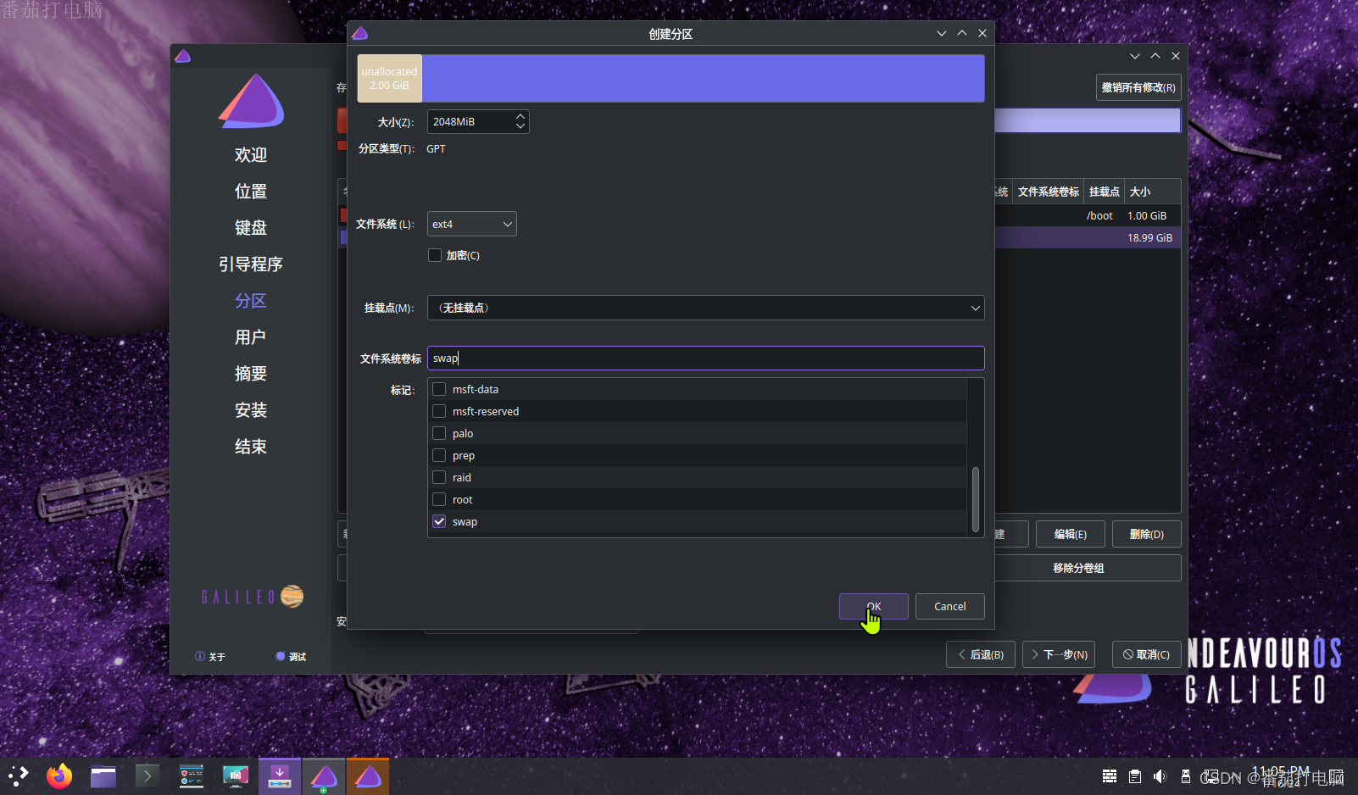Select 欢迎 (Welcome) step in sidebar
Viewport: 1358px width, 795px height.
[251, 155]
